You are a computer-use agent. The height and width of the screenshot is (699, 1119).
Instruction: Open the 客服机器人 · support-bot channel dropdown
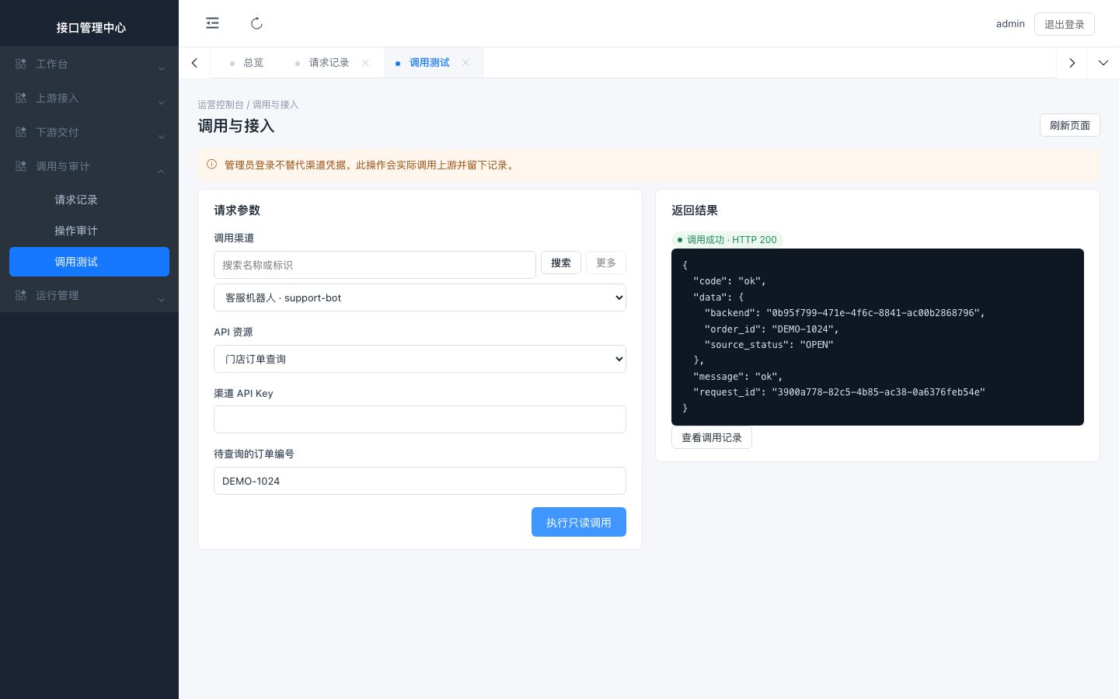420,297
